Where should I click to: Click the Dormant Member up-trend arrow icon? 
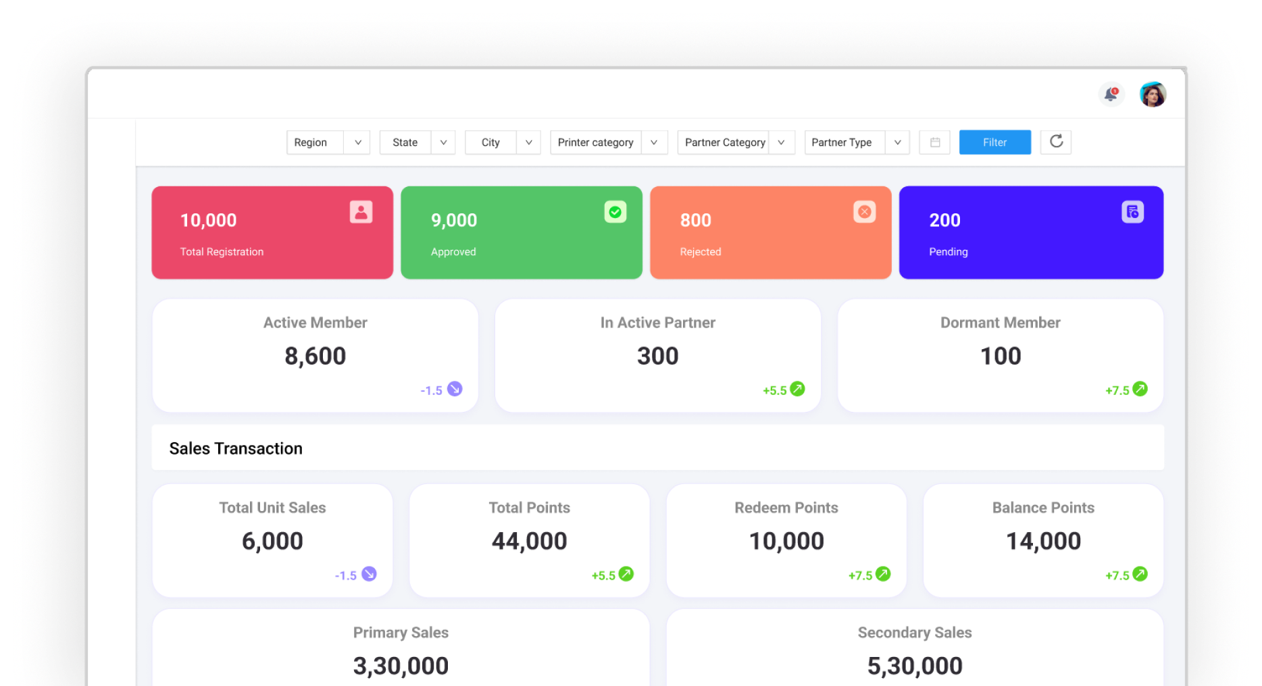tap(1140, 389)
